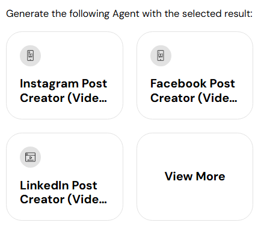
Task: Click the truncated 'Creator (Vide...' line under Instagram Post
Action: [64, 98]
